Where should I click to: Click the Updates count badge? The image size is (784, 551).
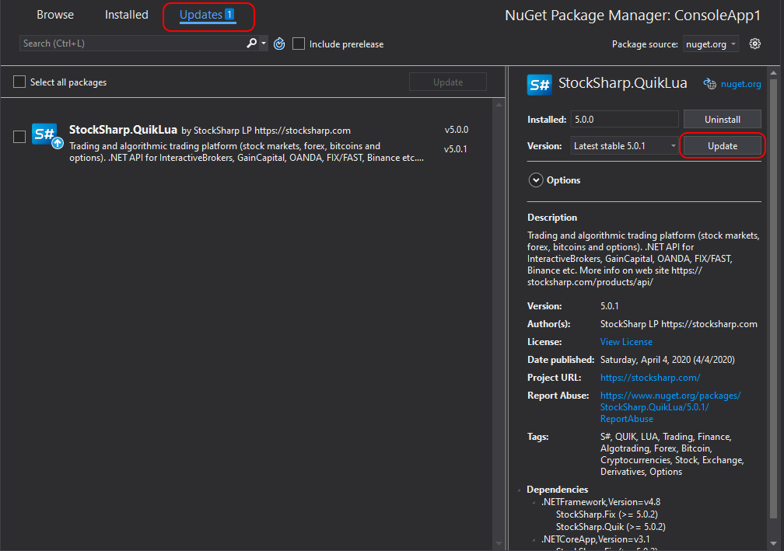click(229, 15)
